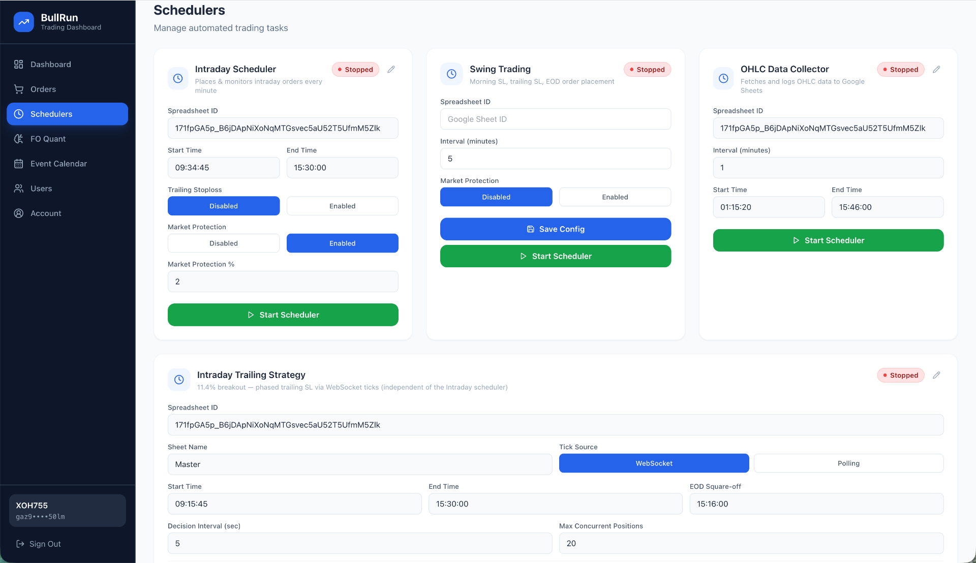
Task: Click the Event Calendar icon in sidebar
Action: click(19, 164)
